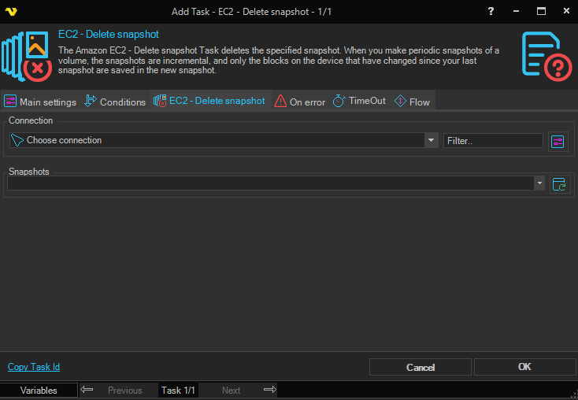Open the title bar dropdown arrow menu
Viewport: 578px width, 400px height.
tap(514, 11)
